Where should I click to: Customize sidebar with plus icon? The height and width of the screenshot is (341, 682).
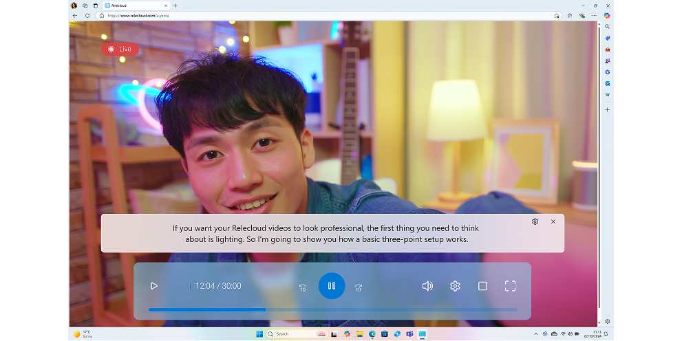coord(607,110)
